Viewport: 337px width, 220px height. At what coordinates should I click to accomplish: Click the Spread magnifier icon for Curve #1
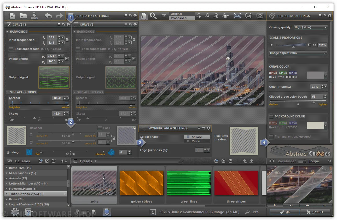click(68, 98)
